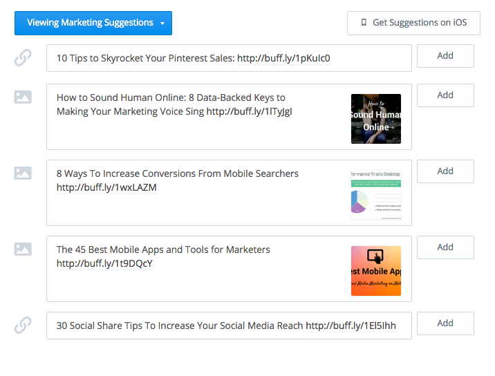Open link http://buff.ly/1wxLAZM
Screen dimensions: 495x376
pyautogui.click(x=106, y=187)
